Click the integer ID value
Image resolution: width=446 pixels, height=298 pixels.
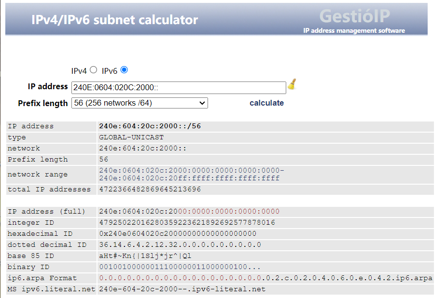coord(187,222)
